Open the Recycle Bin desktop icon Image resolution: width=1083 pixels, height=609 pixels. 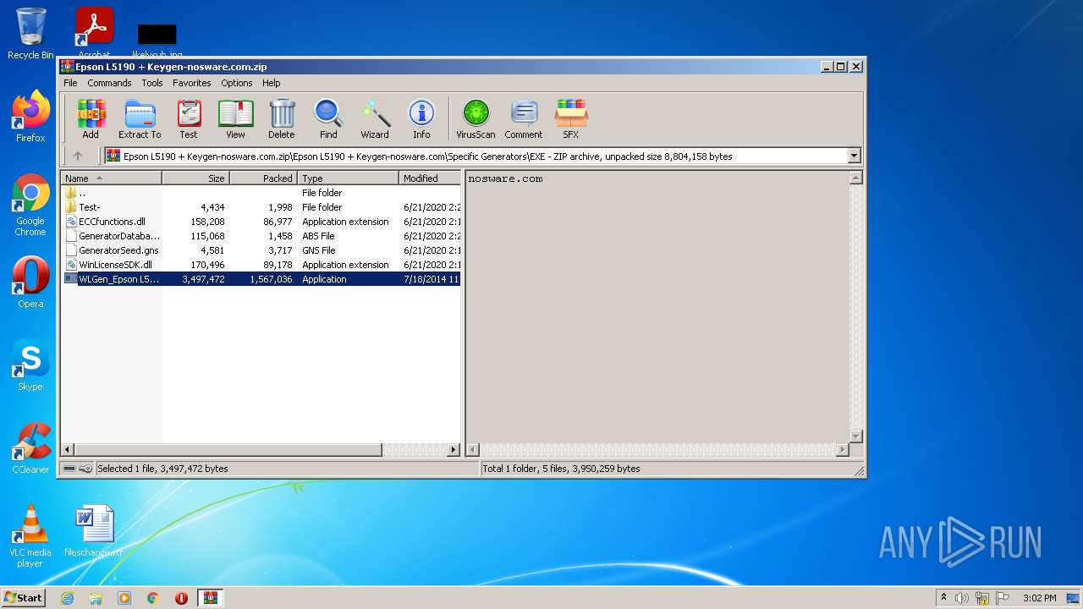click(30, 34)
